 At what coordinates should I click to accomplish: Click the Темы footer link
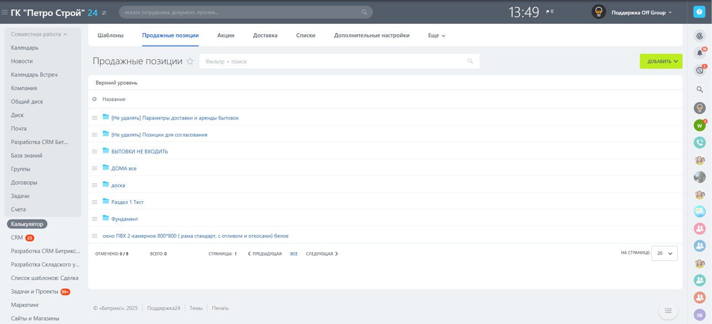tap(196, 308)
